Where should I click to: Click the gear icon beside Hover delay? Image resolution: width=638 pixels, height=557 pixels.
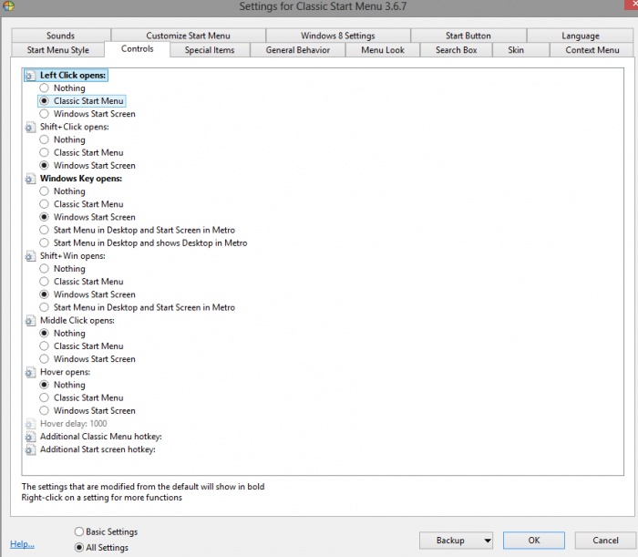coord(30,424)
